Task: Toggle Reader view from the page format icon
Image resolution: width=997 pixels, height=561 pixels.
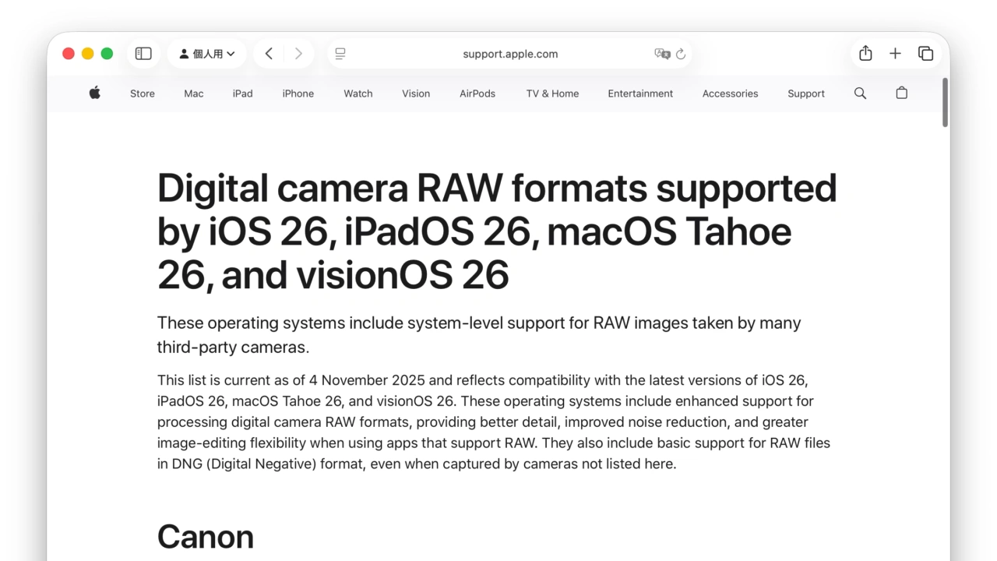Action: (340, 54)
